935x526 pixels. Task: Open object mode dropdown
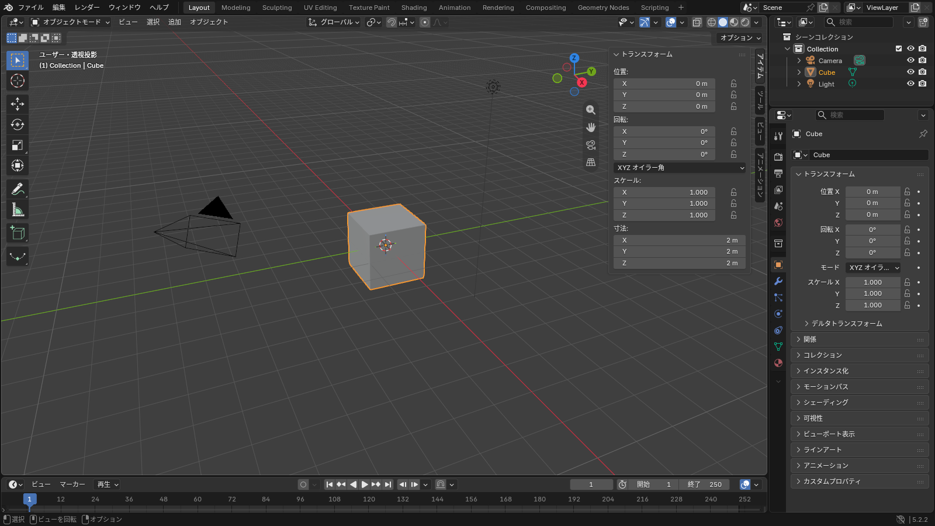[x=70, y=22]
